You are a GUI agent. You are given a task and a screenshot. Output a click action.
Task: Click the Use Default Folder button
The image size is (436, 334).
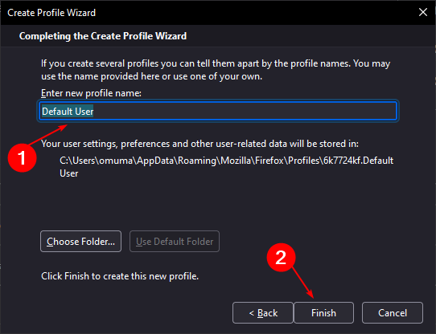(175, 242)
